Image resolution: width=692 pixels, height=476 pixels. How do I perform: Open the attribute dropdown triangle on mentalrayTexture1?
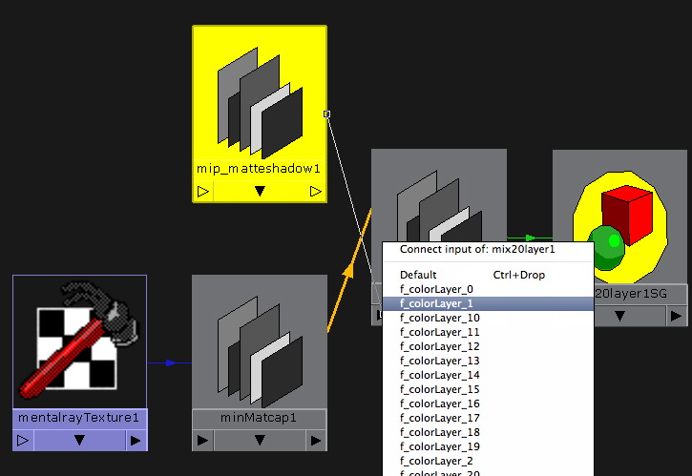point(79,441)
